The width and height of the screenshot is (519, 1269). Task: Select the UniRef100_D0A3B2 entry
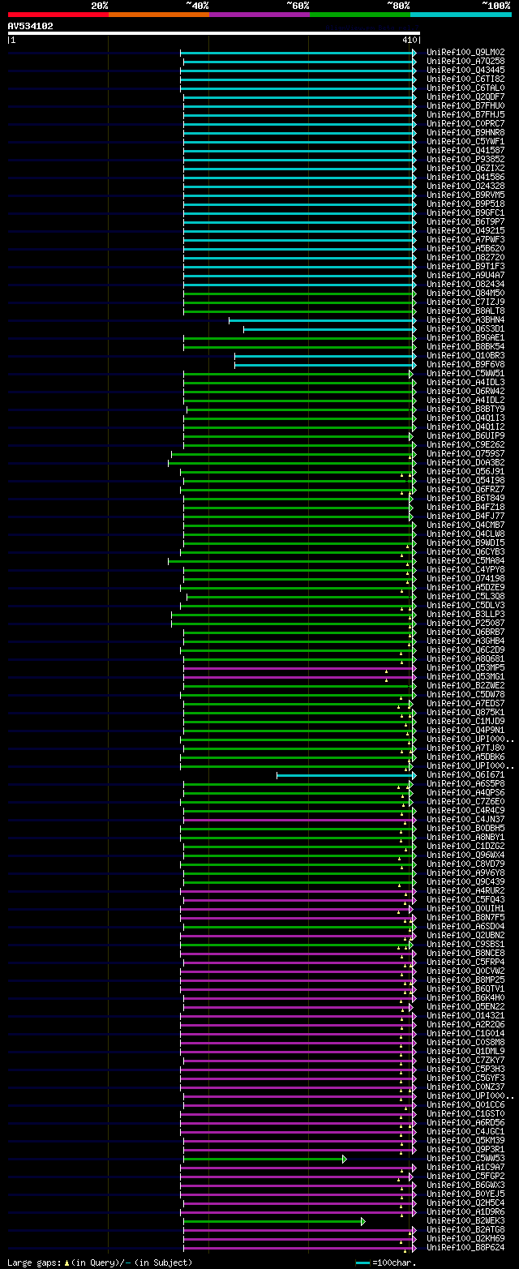coord(465,462)
